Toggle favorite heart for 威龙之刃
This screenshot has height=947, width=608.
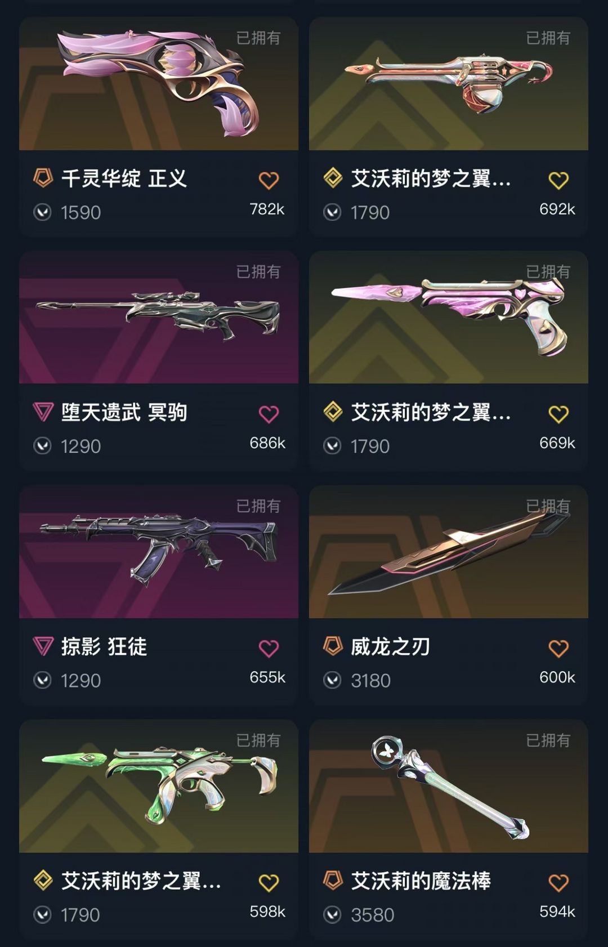(558, 649)
